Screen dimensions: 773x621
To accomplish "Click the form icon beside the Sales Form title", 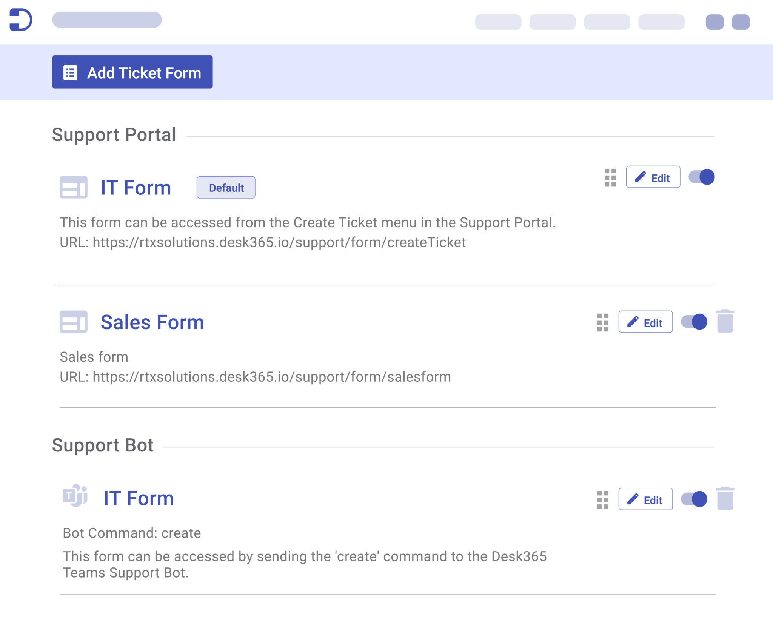I will [74, 322].
